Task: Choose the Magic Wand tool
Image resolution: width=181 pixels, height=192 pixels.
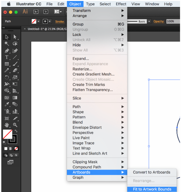Action: (x=7, y=44)
